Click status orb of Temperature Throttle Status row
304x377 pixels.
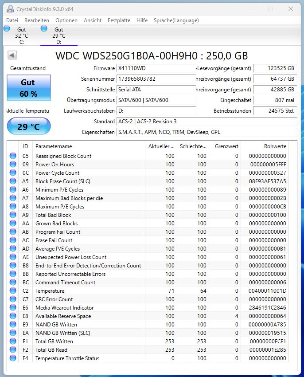[x=13, y=358]
